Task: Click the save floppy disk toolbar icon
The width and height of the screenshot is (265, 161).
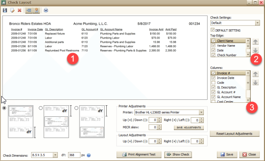Action: pyautogui.click(x=5, y=10)
